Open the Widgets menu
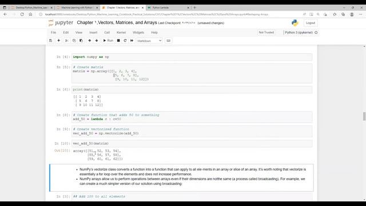 pos(138,33)
